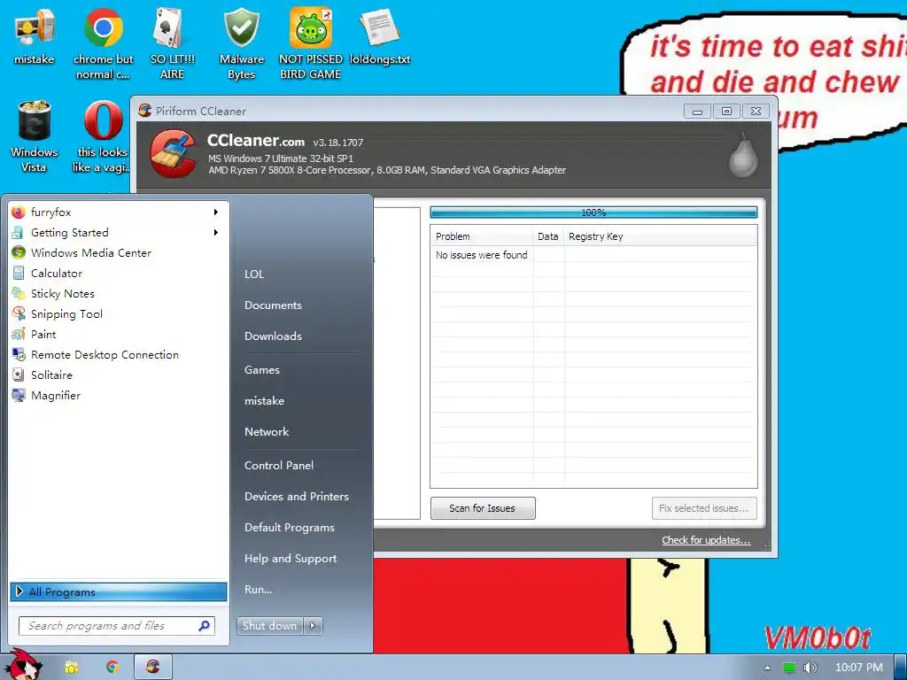Viewport: 907px width, 680px height.
Task: Open Documents from Start menu
Action: [x=273, y=305]
